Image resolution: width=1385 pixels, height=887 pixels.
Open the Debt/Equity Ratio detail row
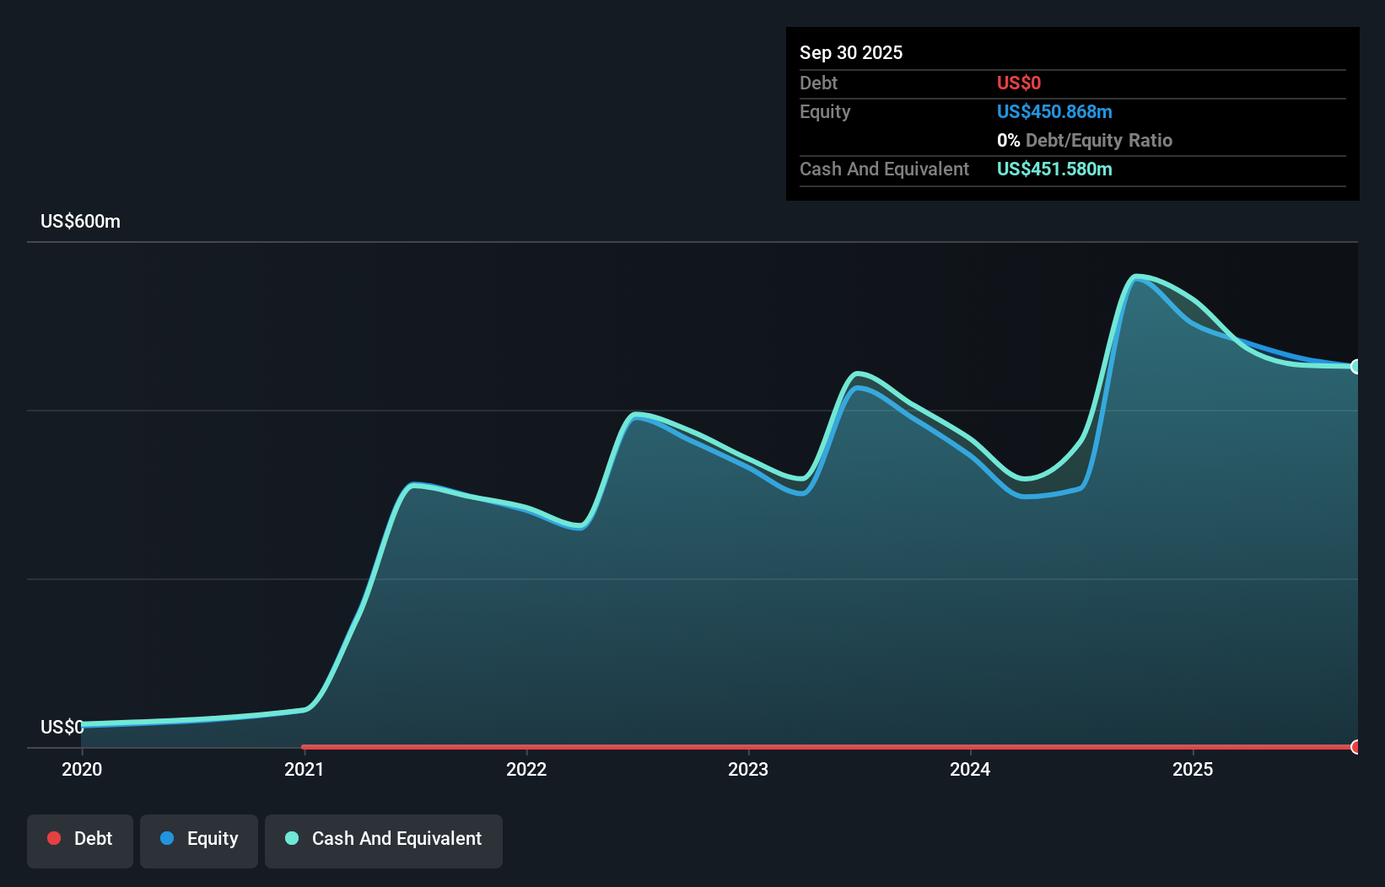1085,140
